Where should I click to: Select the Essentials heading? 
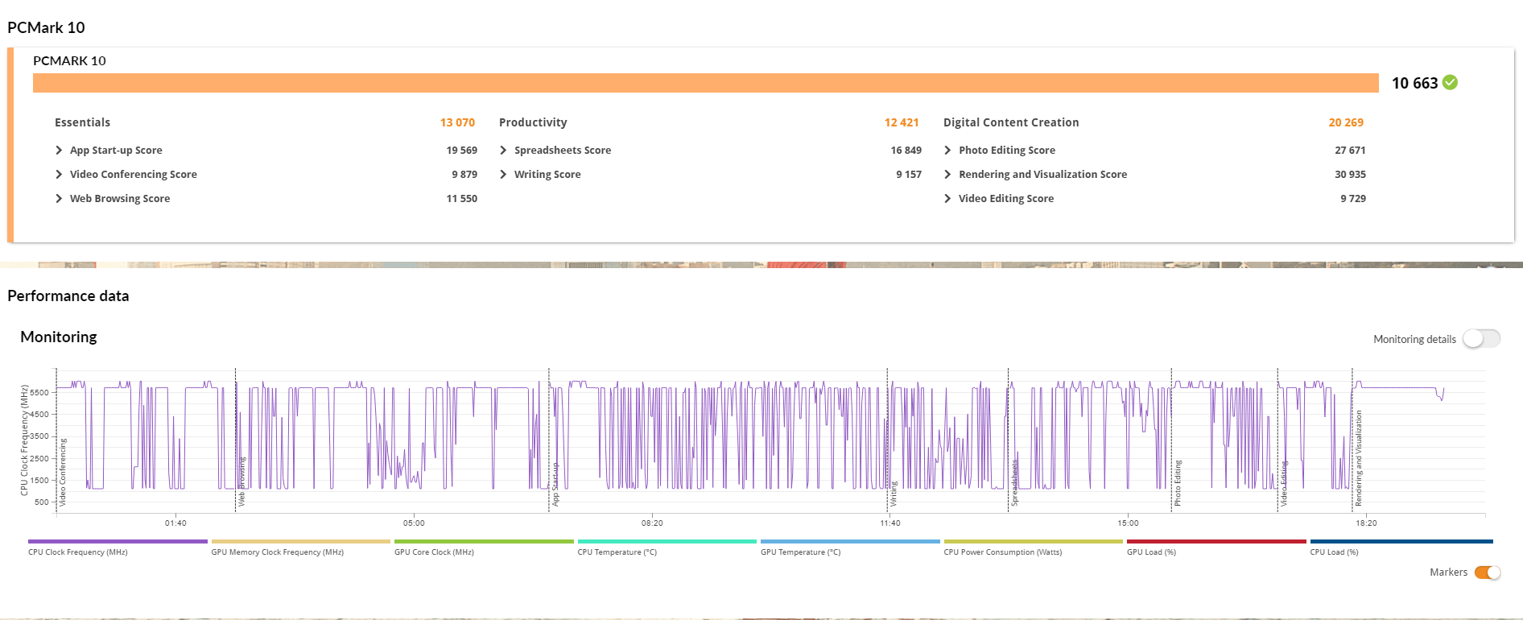(82, 122)
